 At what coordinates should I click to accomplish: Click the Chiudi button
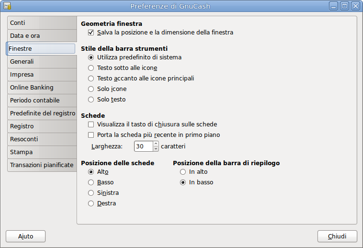337,237
